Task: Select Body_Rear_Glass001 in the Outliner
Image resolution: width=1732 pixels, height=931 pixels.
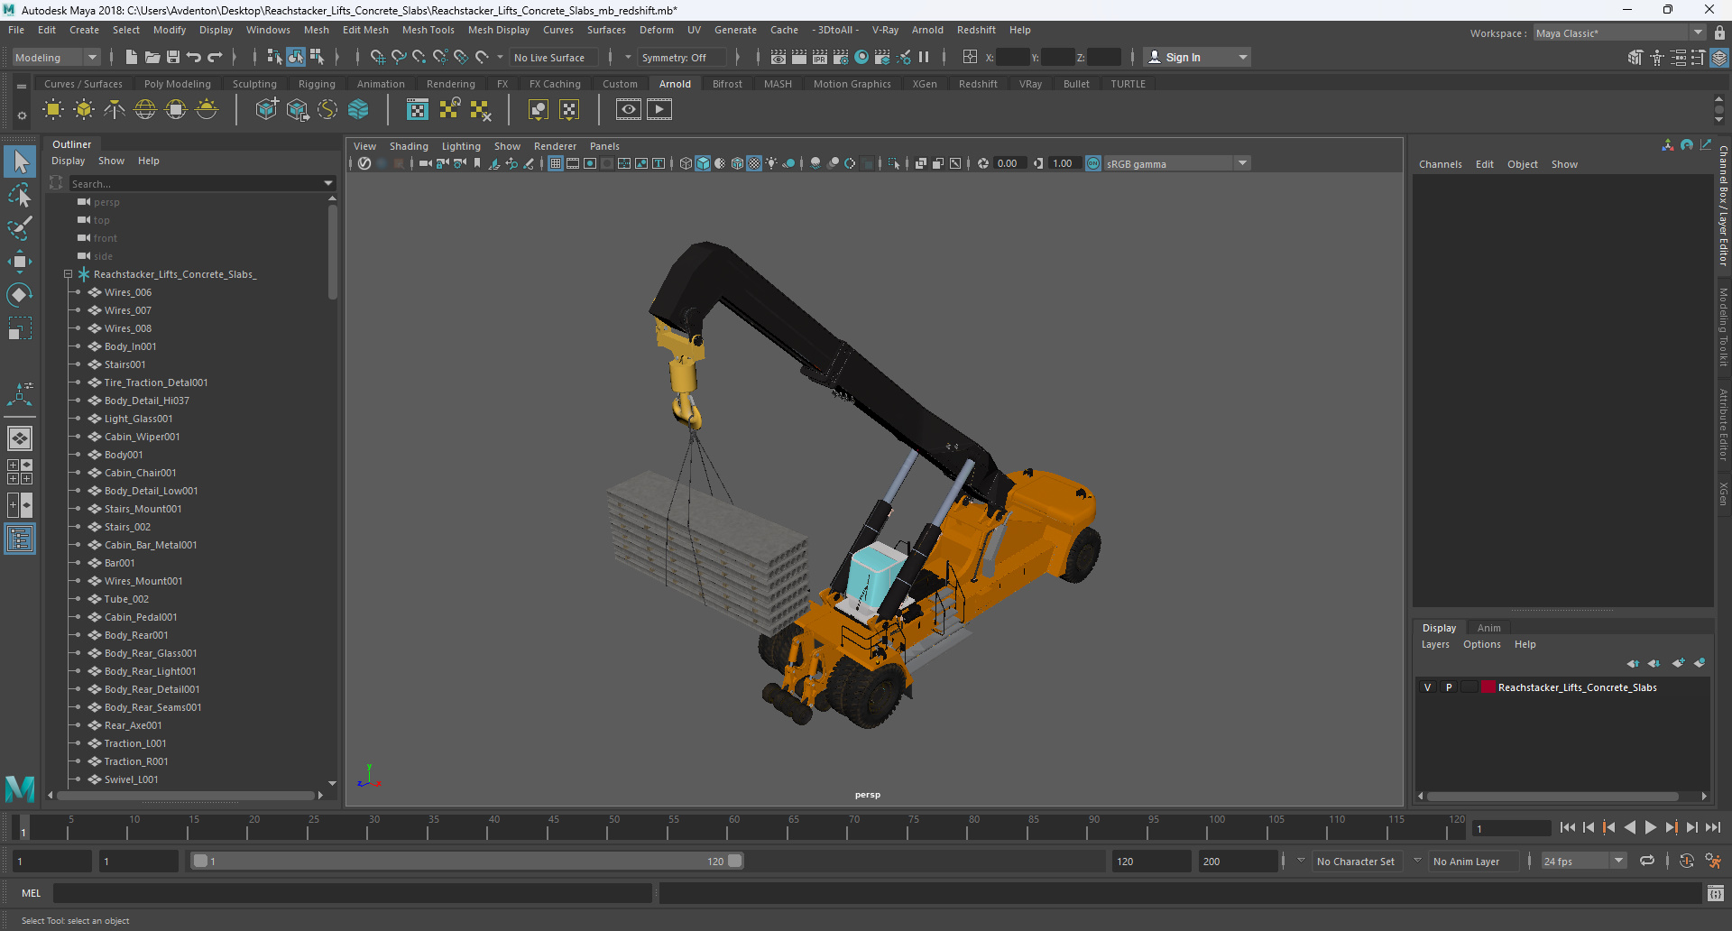Action: pyautogui.click(x=151, y=653)
